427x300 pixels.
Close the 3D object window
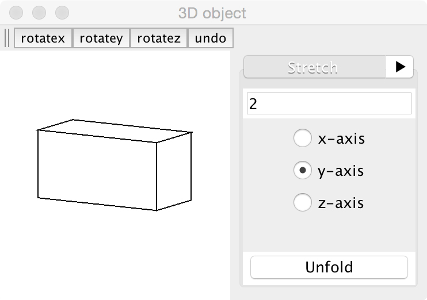[17, 12]
